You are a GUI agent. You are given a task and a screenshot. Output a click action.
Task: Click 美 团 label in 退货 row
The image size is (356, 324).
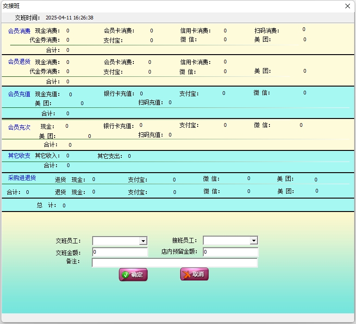click(286, 192)
